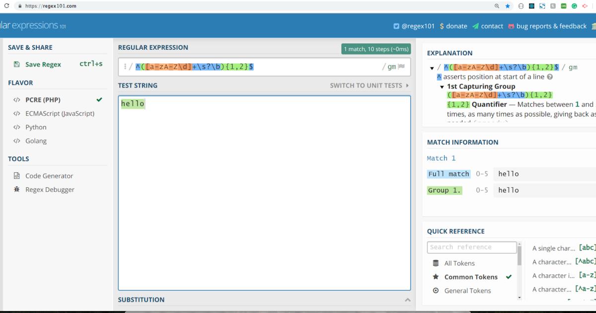Select Common Tokens in quick reference

tap(472, 277)
